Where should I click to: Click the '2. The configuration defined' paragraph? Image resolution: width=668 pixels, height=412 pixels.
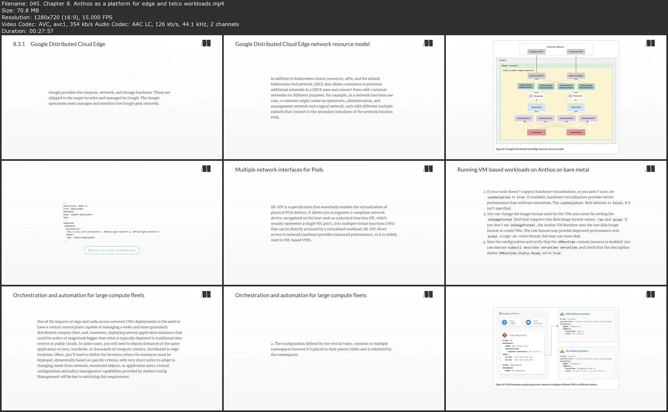tap(331, 349)
